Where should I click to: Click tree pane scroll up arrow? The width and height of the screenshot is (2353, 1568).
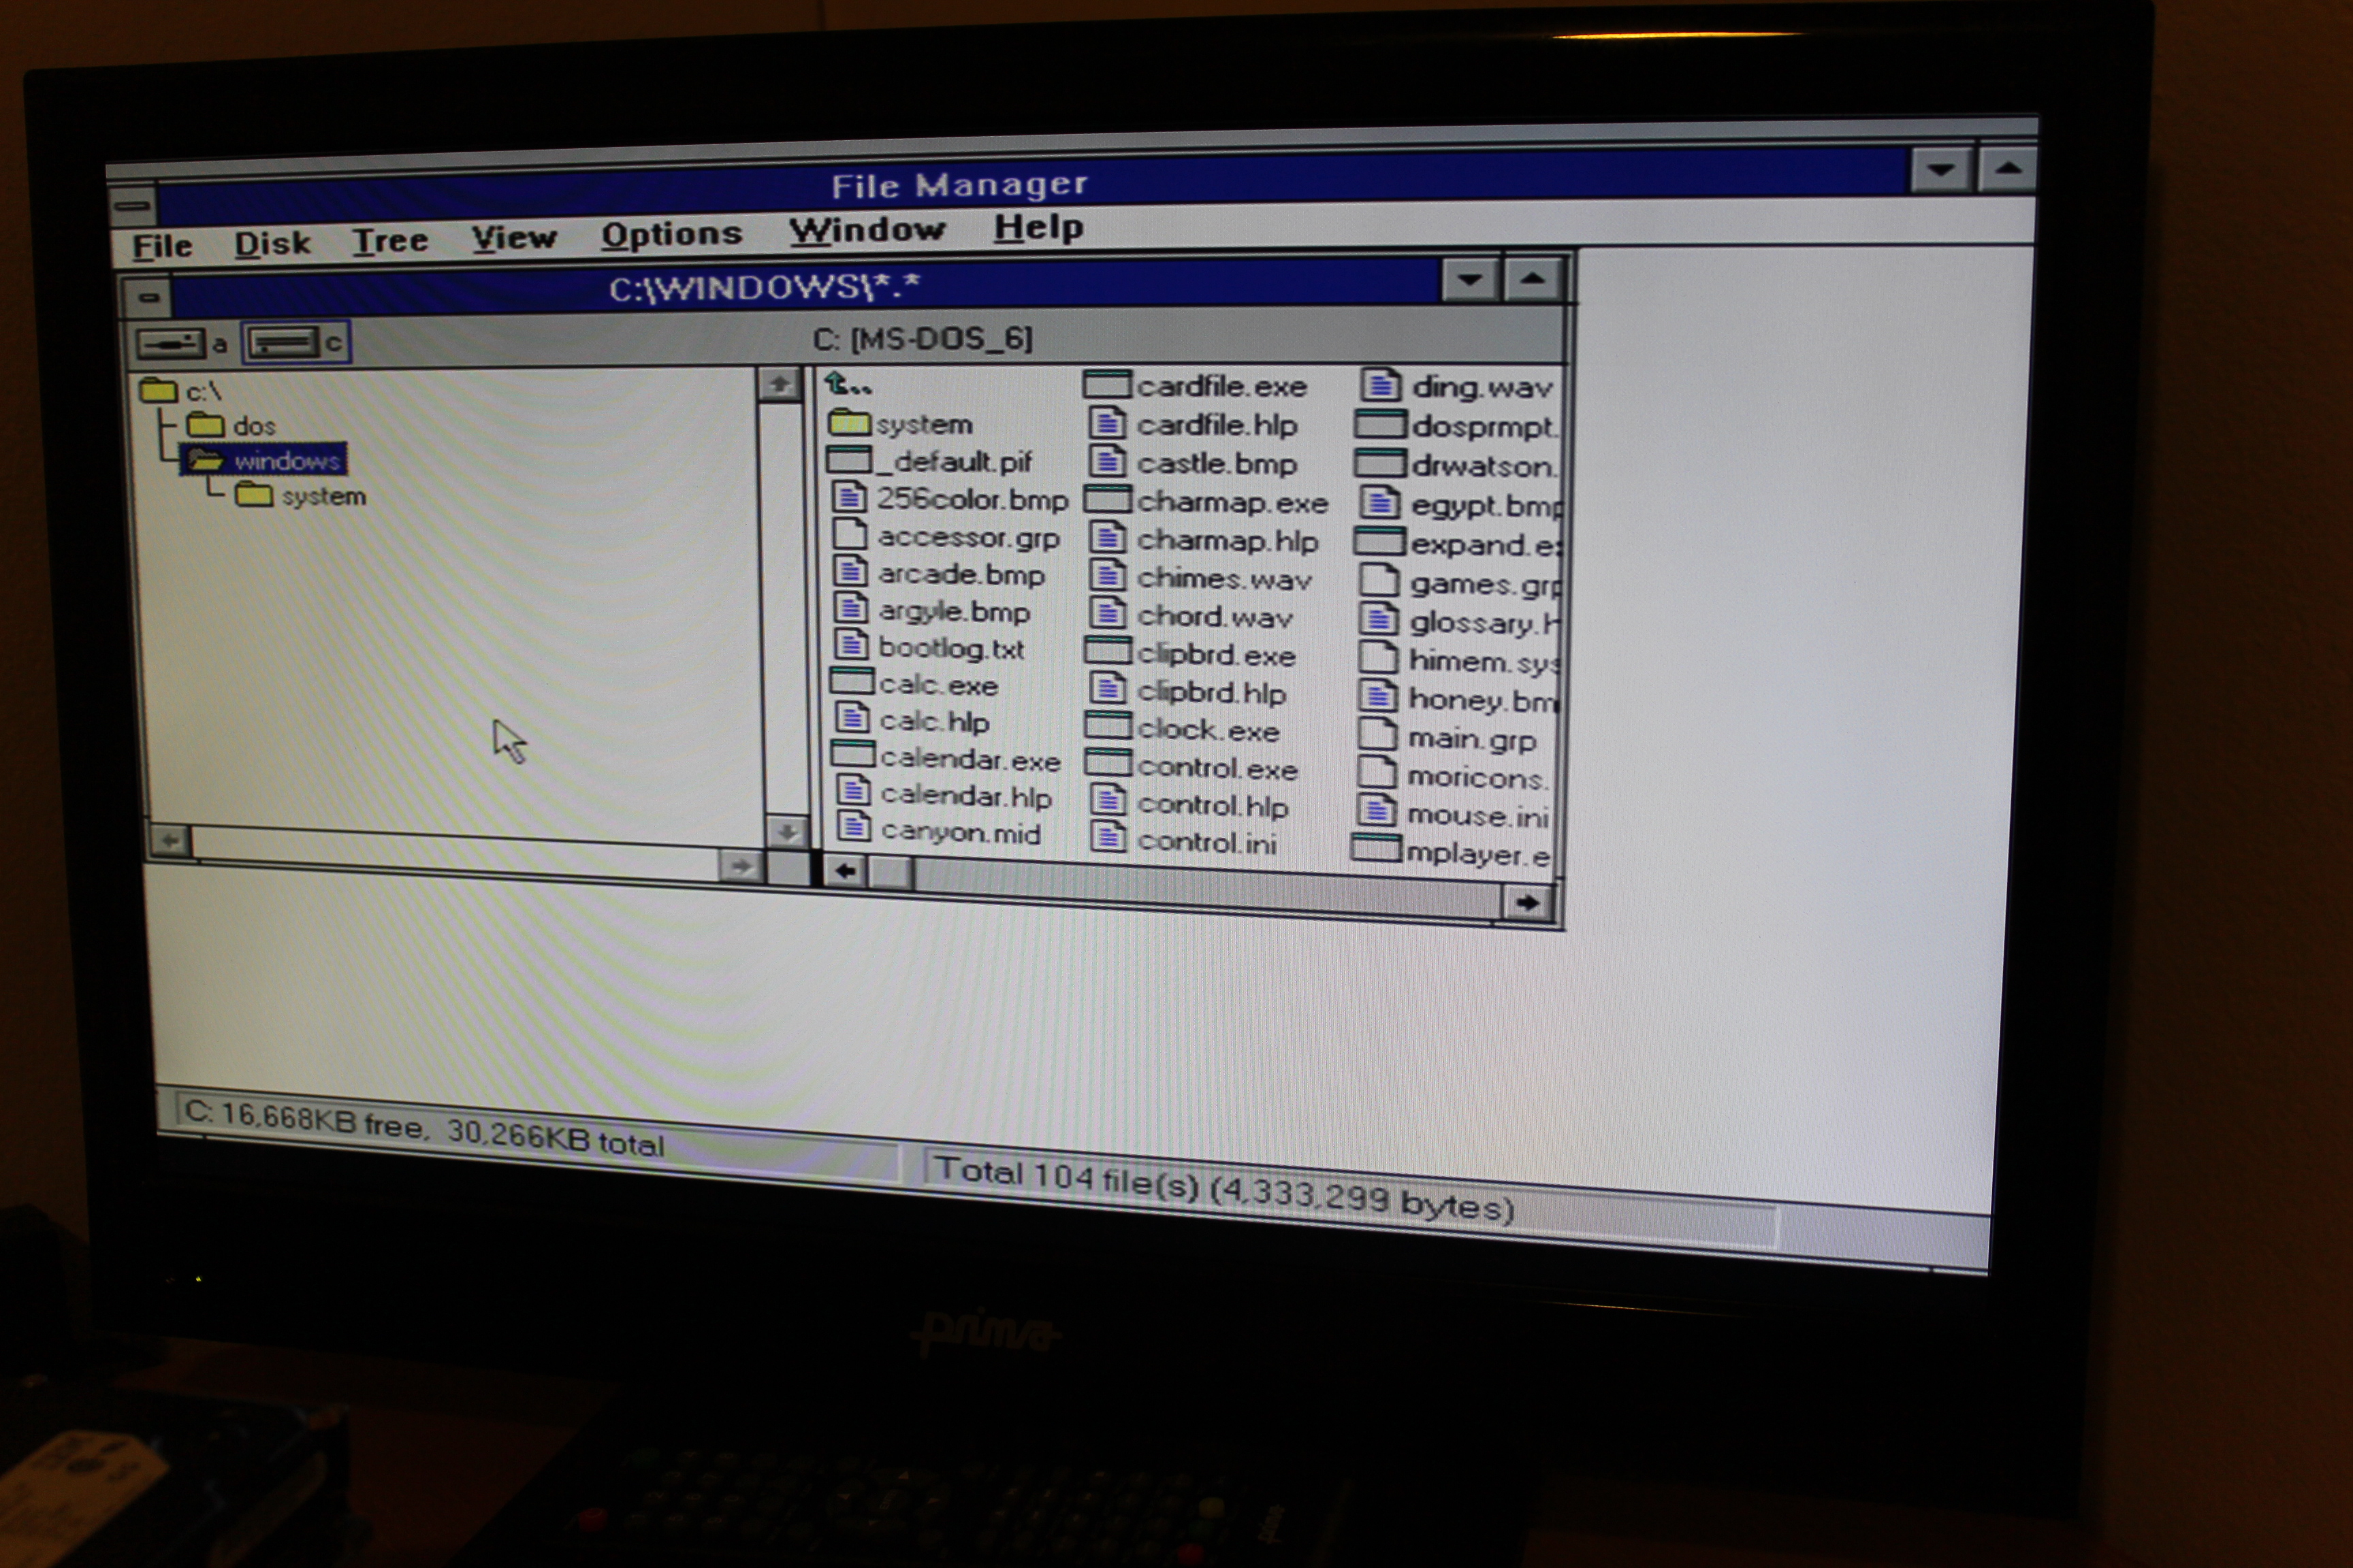(780, 385)
